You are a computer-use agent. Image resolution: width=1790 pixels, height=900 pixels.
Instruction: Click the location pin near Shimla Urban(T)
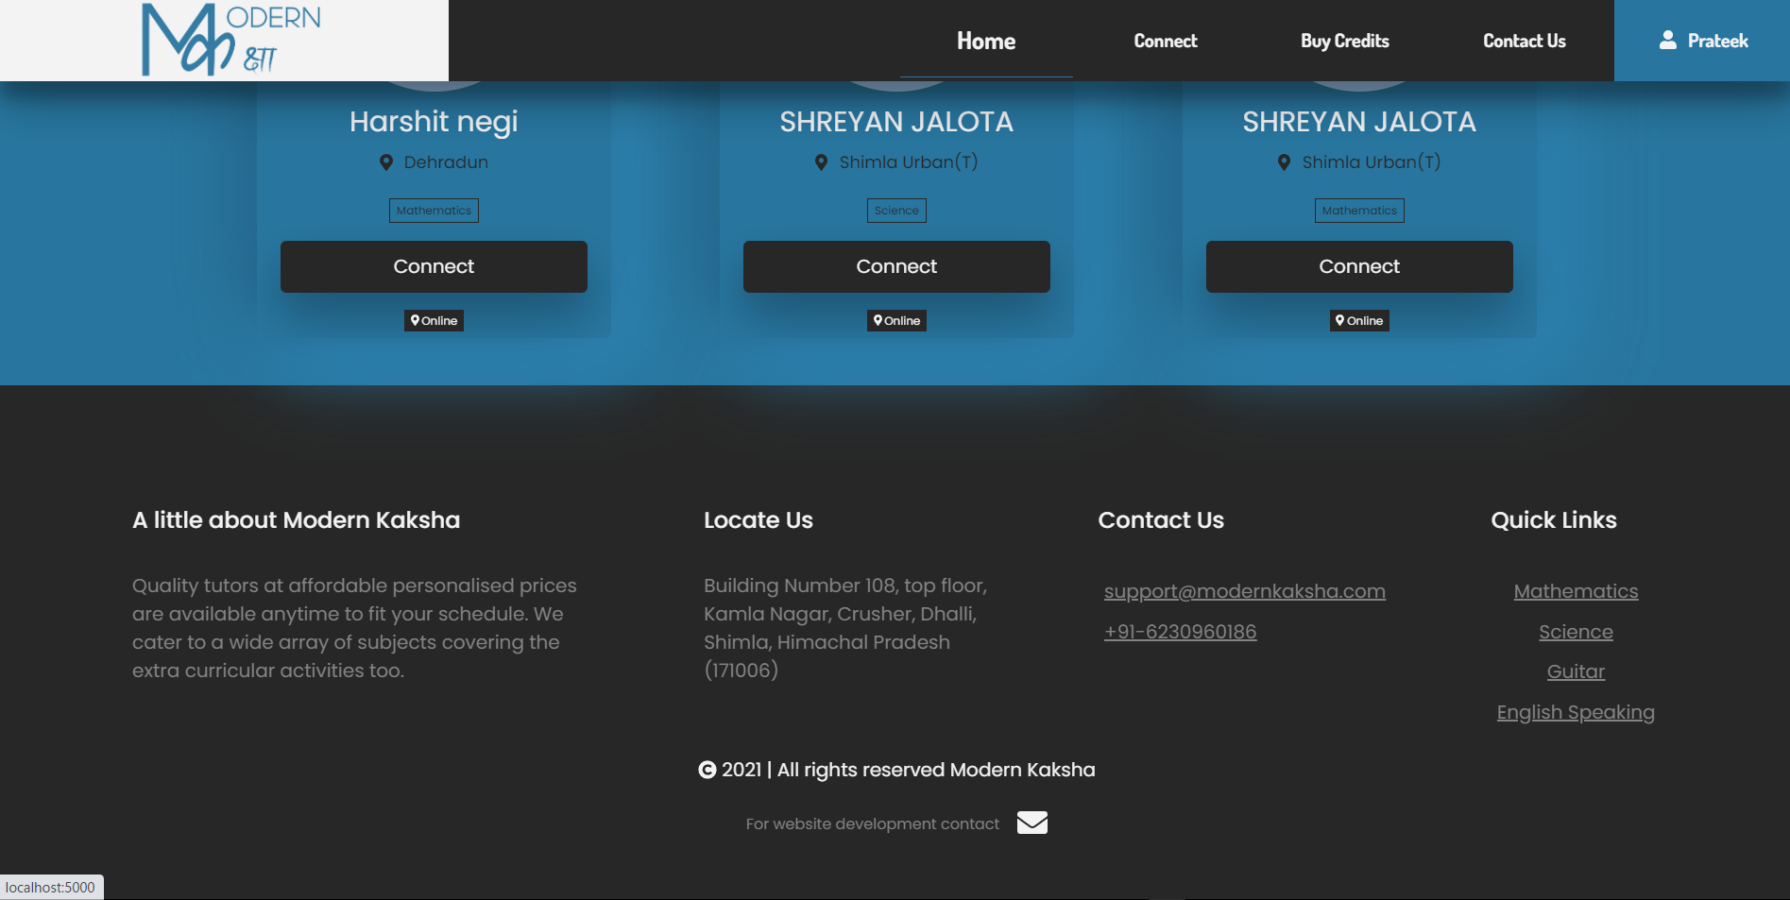(821, 161)
